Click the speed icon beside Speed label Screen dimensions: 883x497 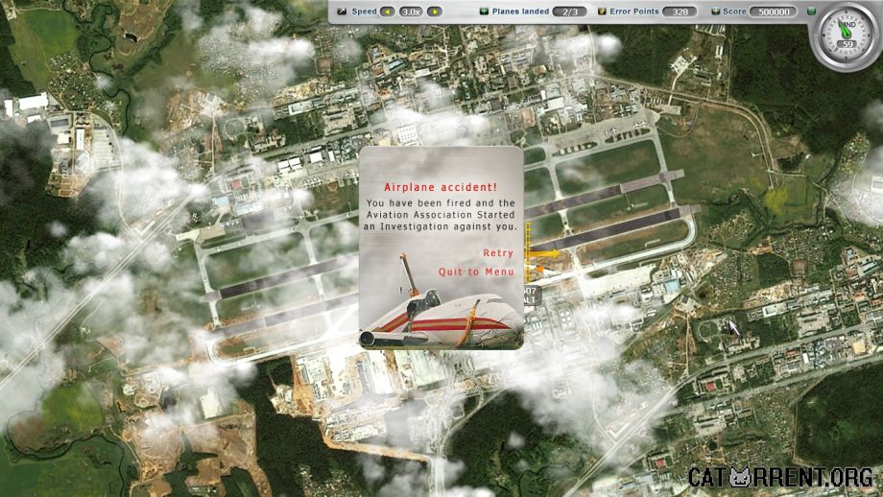[x=342, y=12]
